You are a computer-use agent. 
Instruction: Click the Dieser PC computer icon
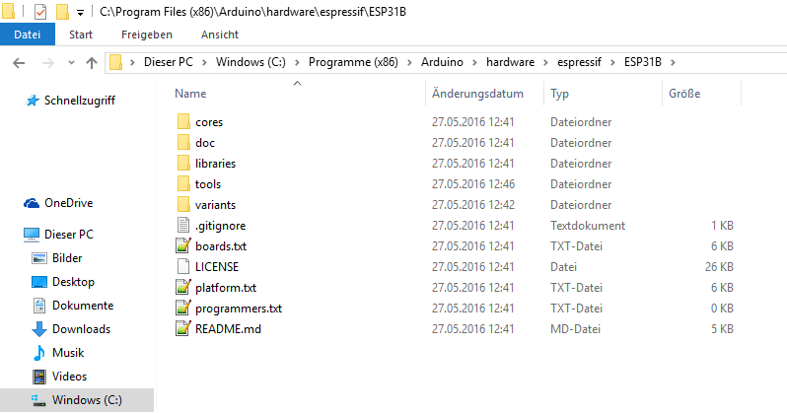[32, 235]
